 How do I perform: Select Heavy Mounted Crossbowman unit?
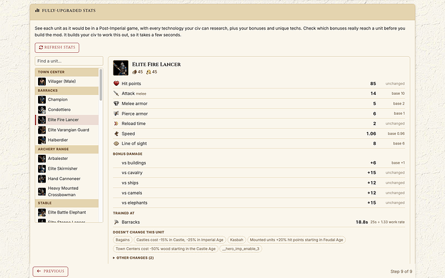click(66, 192)
